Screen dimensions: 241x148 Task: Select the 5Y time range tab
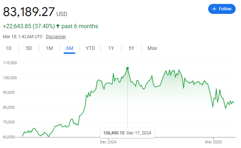point(131,49)
